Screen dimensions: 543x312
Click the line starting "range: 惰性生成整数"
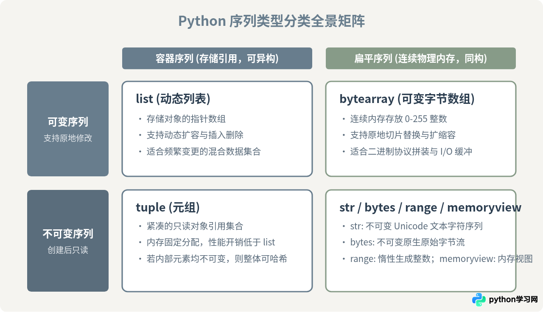point(441,259)
